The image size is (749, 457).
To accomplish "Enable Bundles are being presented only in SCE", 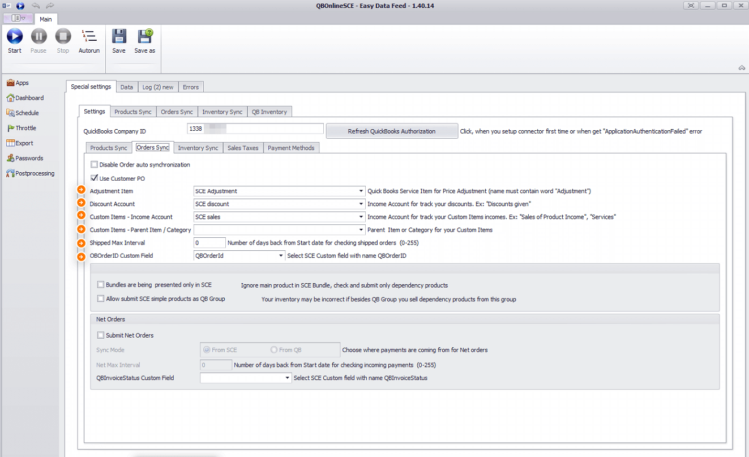I will pyautogui.click(x=101, y=285).
